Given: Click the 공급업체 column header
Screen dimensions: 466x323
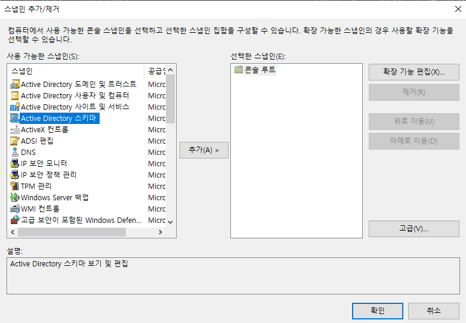Looking at the screenshot, I should [155, 72].
